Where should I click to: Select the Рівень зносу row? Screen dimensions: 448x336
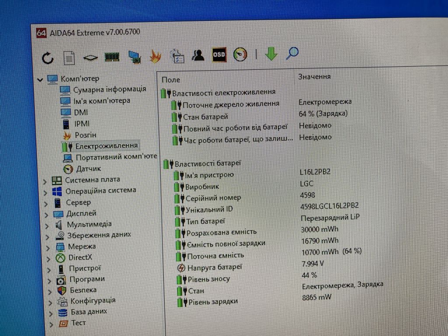coord(209,279)
